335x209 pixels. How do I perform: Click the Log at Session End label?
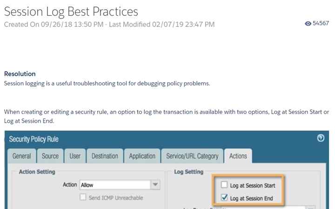(x=251, y=198)
